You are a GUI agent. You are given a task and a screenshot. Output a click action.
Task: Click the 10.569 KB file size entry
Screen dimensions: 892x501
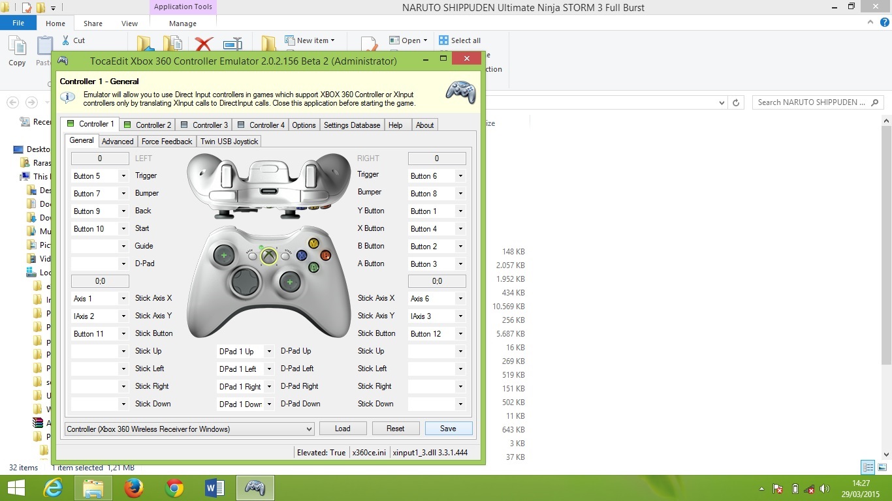pyautogui.click(x=509, y=307)
